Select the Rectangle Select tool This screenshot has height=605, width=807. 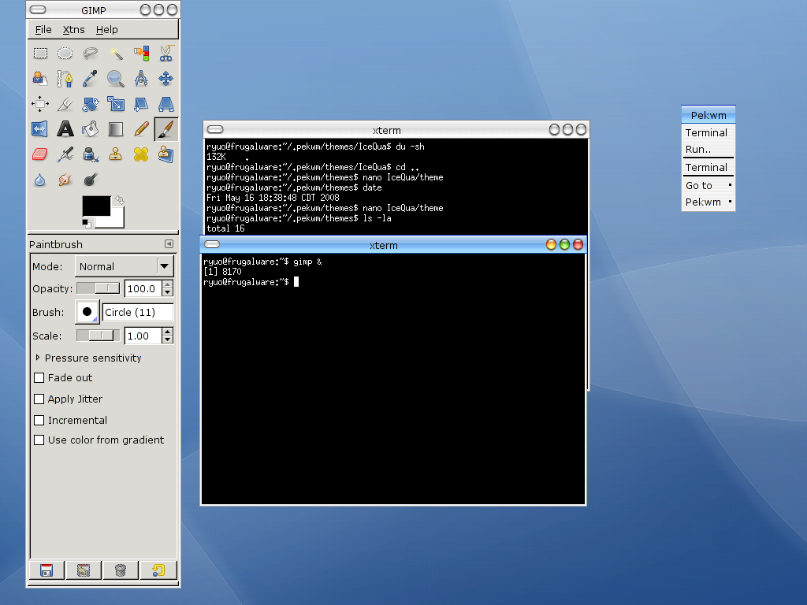40,53
